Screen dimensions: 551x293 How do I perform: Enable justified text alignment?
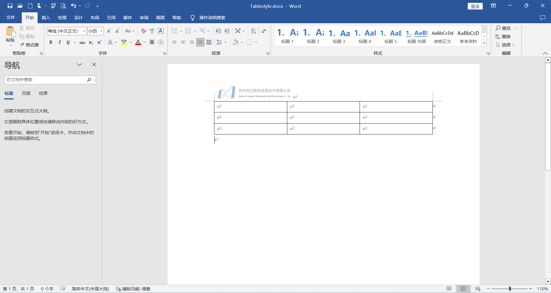coord(200,42)
